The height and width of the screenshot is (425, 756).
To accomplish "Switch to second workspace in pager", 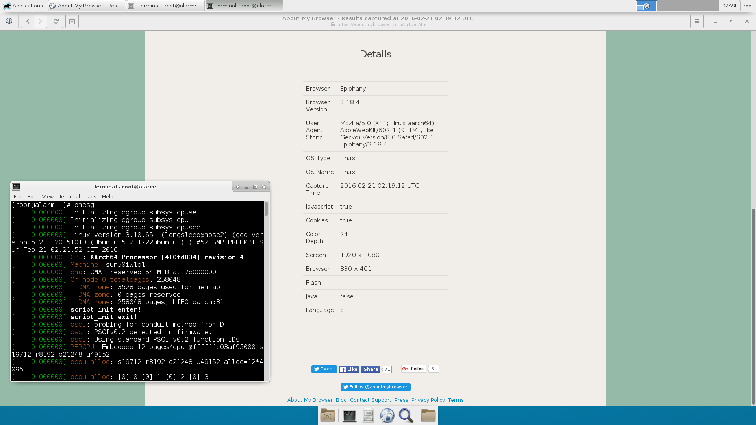I will 667,6.
